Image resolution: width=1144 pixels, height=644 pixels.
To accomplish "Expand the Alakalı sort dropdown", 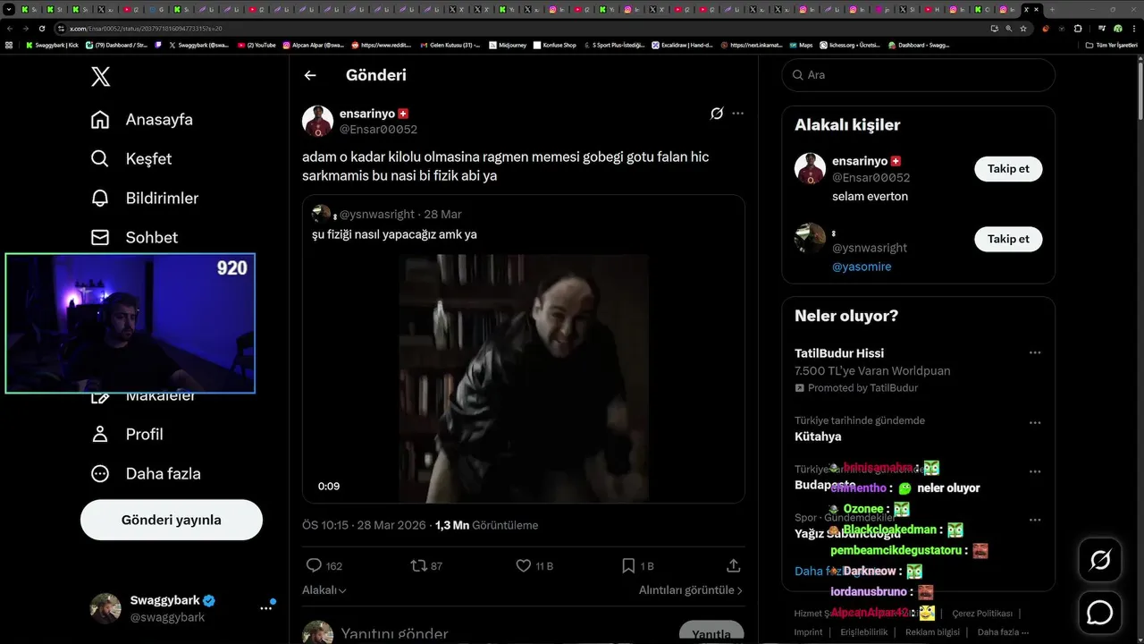I will (324, 590).
